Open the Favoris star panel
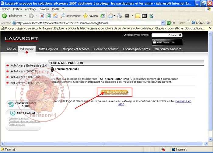Screen dimensions: 213x153 tap(90, 16)
